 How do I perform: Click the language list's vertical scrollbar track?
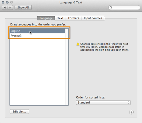click(x=67, y=67)
